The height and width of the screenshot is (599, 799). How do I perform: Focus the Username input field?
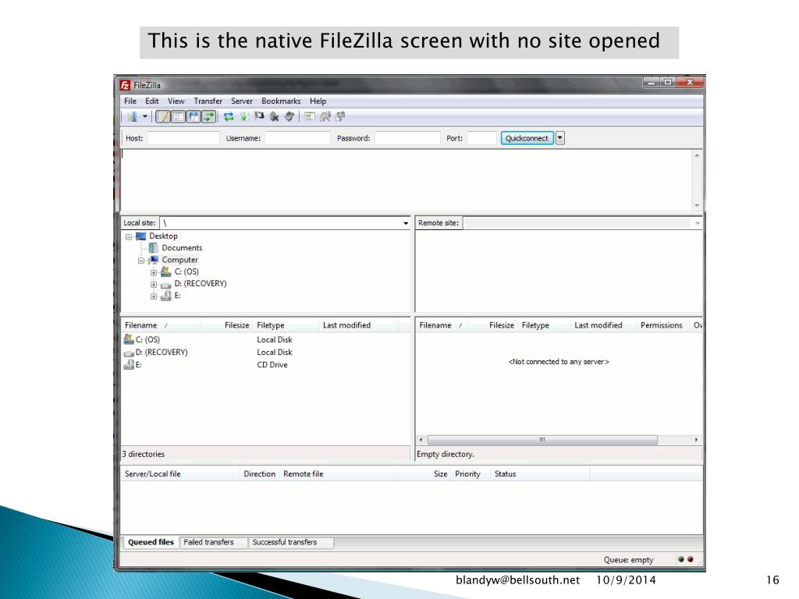[297, 138]
